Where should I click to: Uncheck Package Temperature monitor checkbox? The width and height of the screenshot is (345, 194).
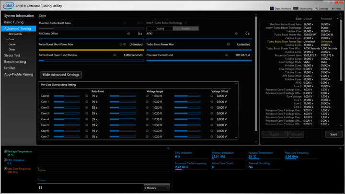[5, 151]
